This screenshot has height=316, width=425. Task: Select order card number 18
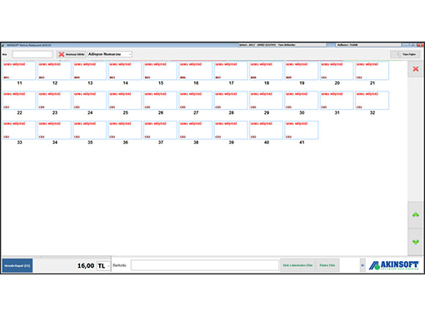click(x=266, y=71)
